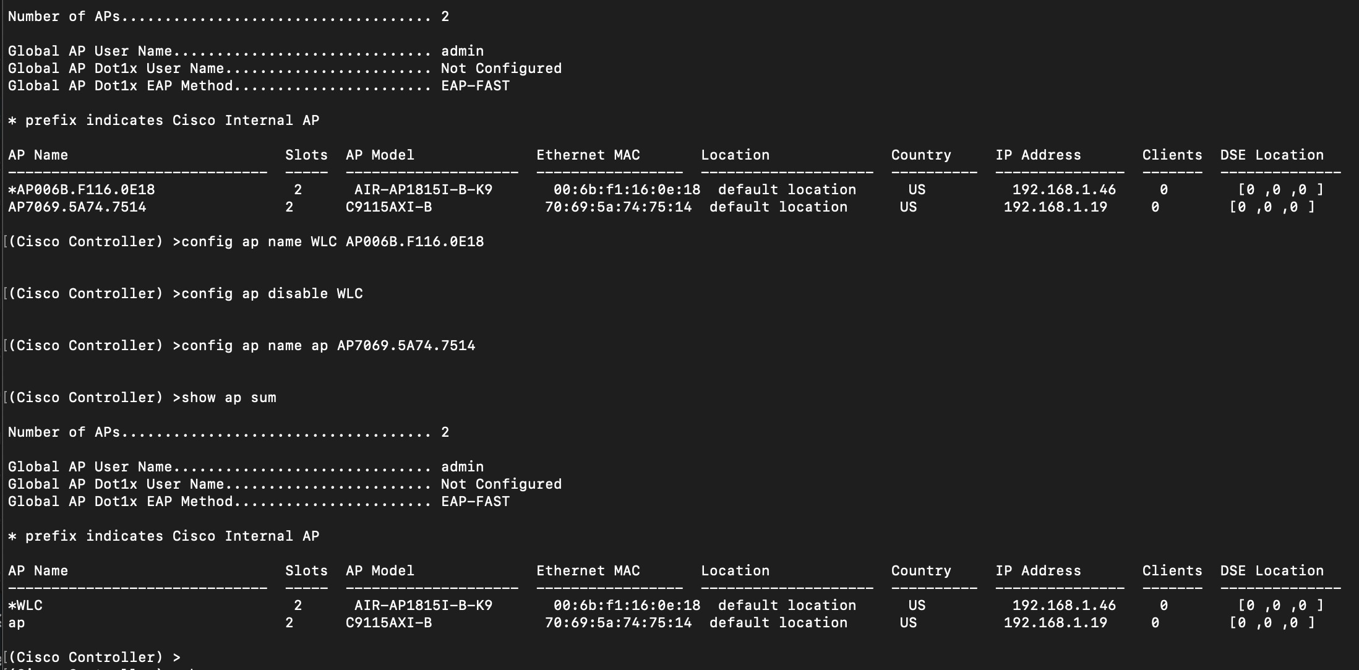
Task: Click the EAP-FAST value below "show ap sum"
Action: [475, 502]
